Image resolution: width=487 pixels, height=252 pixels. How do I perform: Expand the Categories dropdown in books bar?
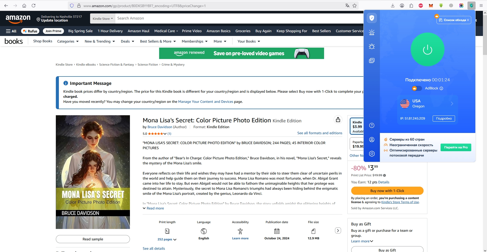pos(68,42)
